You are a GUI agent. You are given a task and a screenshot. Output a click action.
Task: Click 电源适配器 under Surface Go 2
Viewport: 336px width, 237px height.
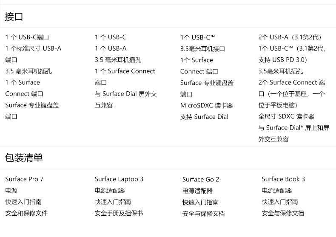(x=197, y=191)
